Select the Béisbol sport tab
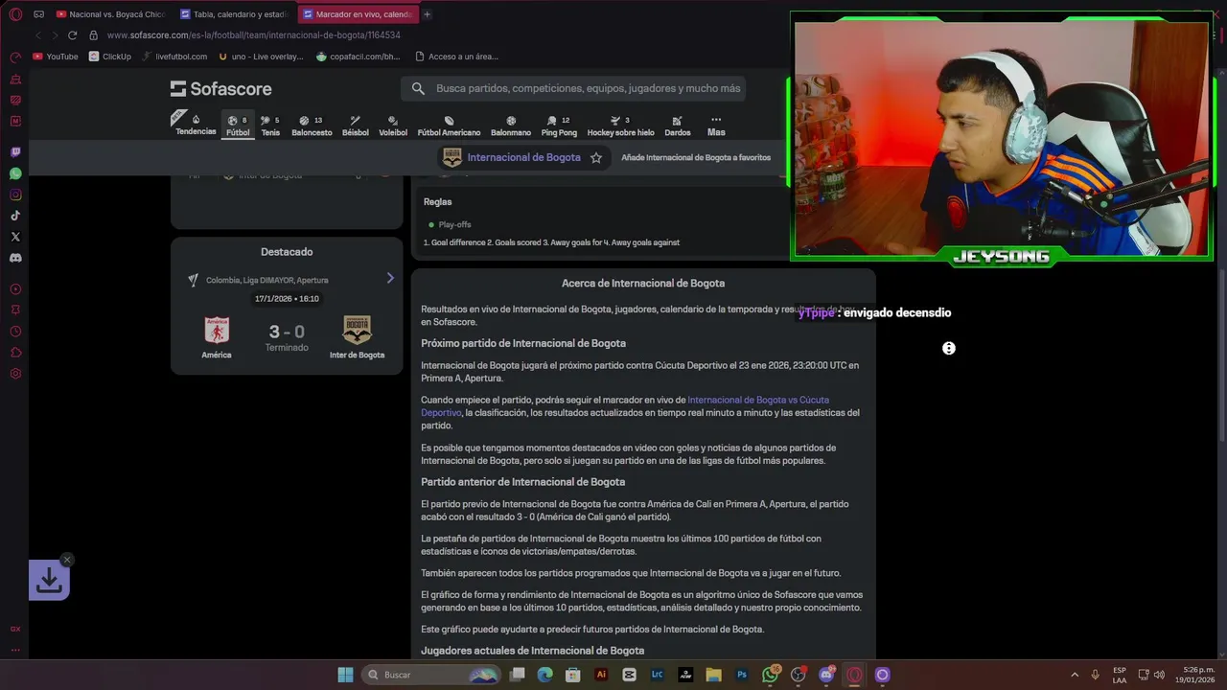The image size is (1227, 690). click(356, 126)
